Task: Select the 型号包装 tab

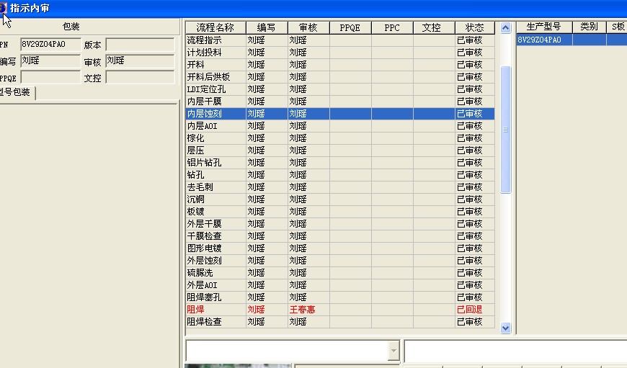Action: click(16, 92)
